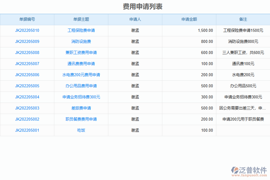Select the remark 三人兼职工资，共600元
The width and height of the screenshot is (270, 180).
243,53
